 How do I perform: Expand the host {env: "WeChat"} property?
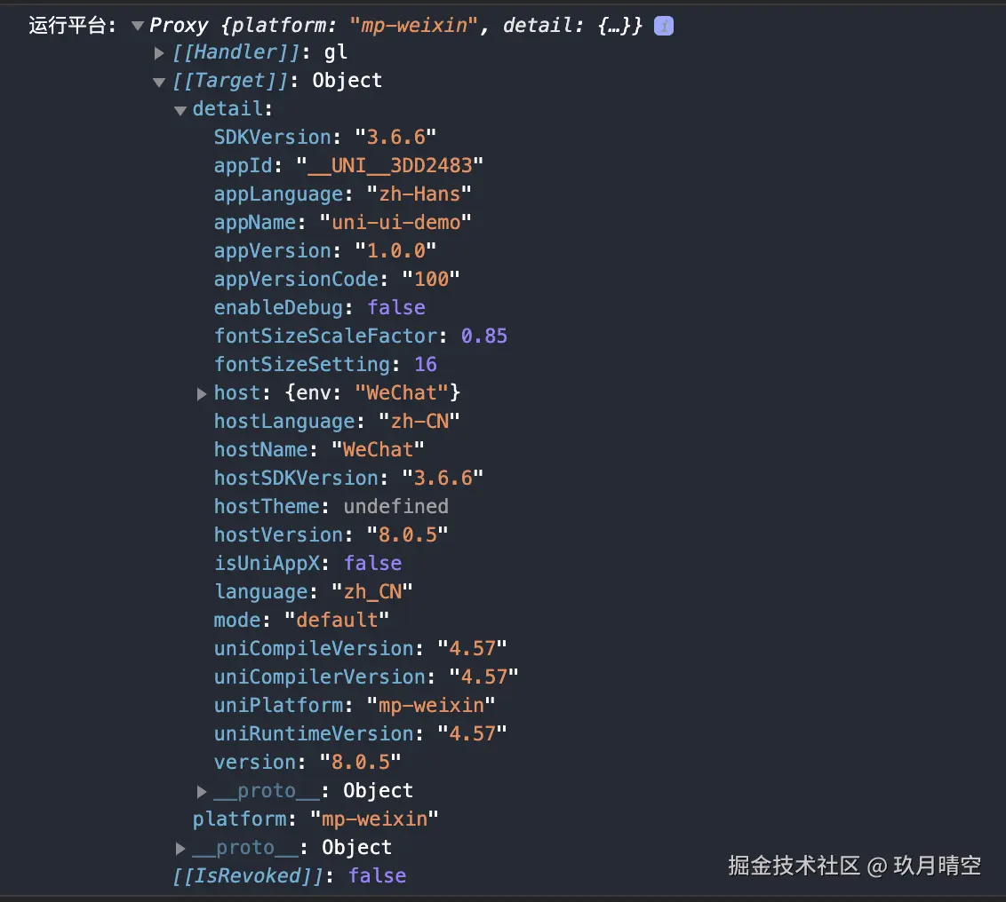tap(202, 394)
